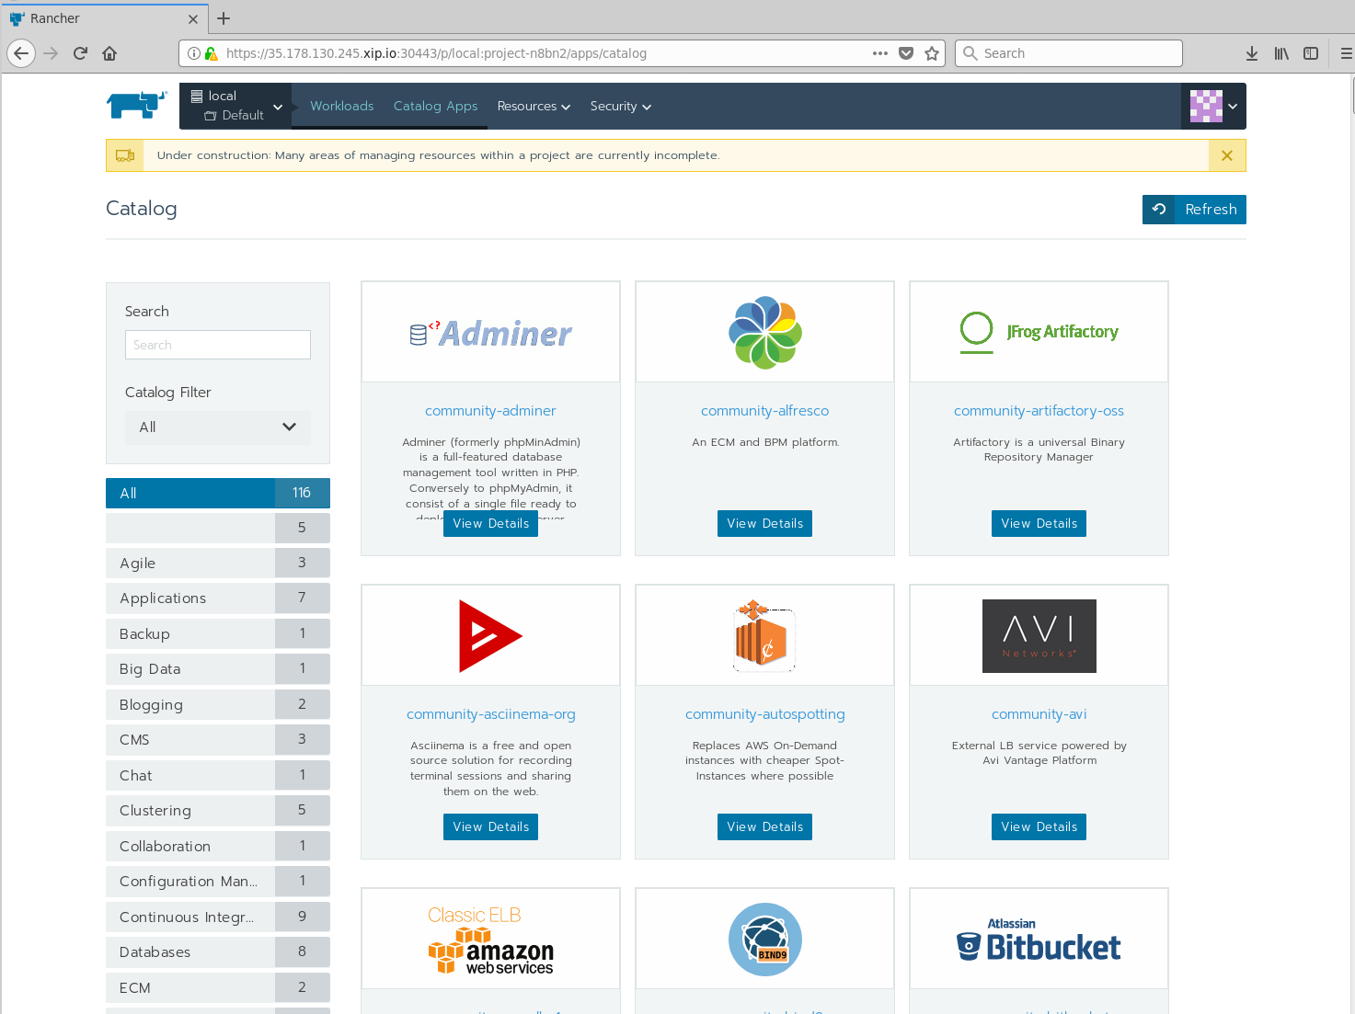Expand the Security menu

[x=620, y=106]
